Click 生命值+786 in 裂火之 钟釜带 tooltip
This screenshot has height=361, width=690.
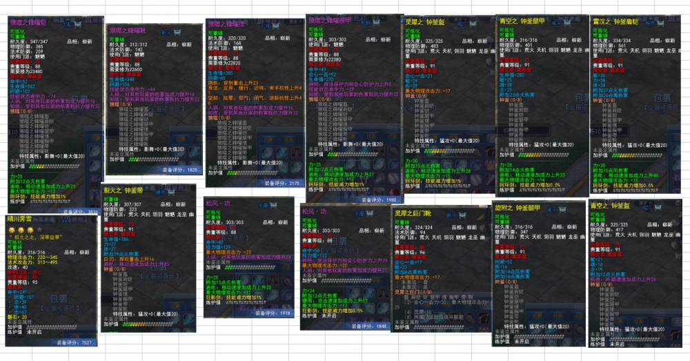point(116,239)
